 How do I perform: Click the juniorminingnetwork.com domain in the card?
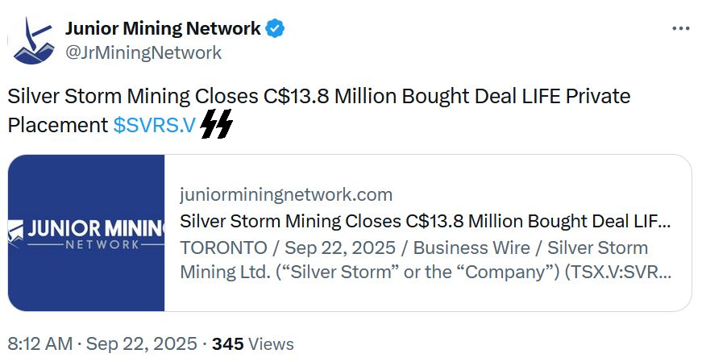(x=286, y=194)
